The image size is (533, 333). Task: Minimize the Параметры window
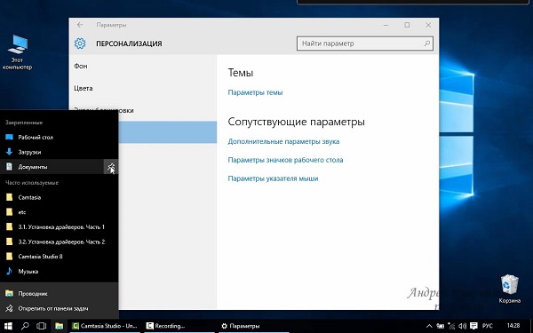(x=386, y=25)
